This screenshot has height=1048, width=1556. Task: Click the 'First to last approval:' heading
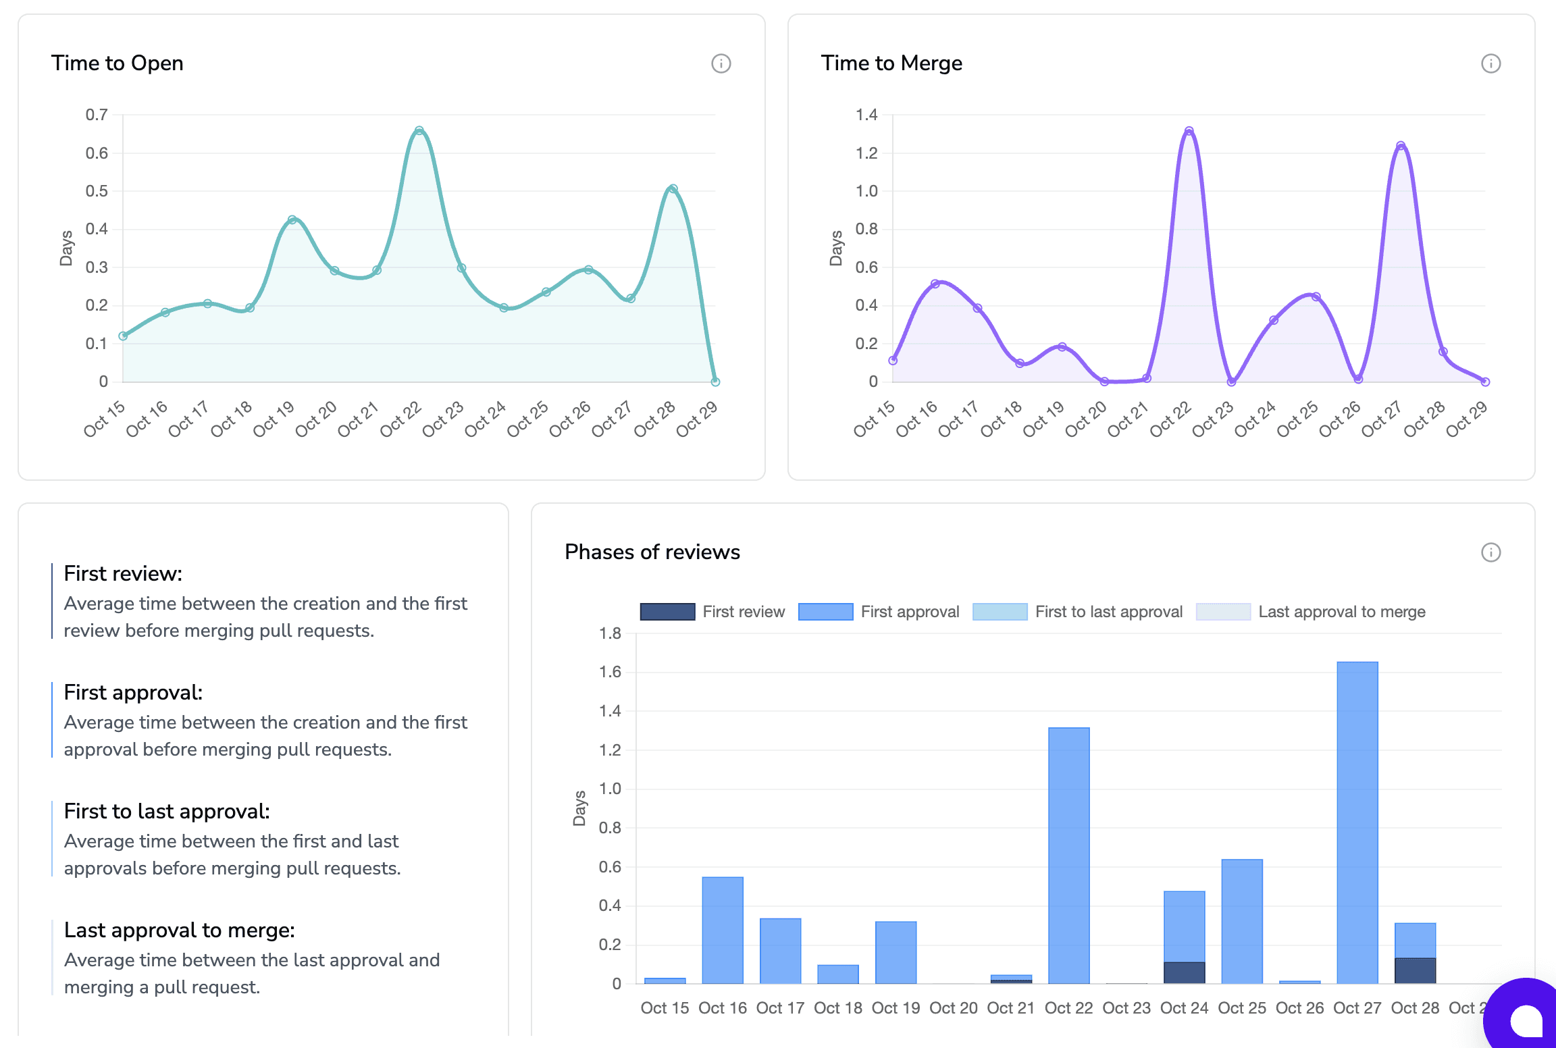click(x=167, y=811)
